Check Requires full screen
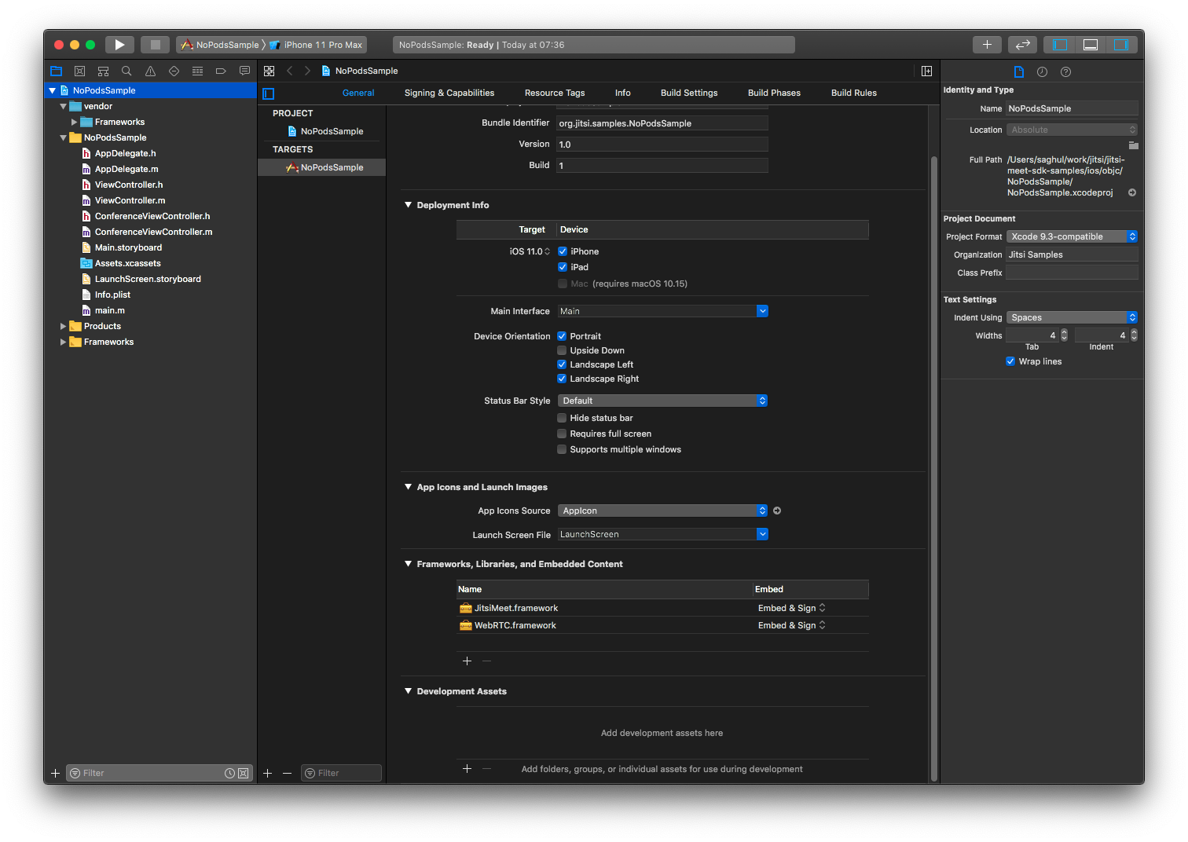 pyautogui.click(x=562, y=434)
